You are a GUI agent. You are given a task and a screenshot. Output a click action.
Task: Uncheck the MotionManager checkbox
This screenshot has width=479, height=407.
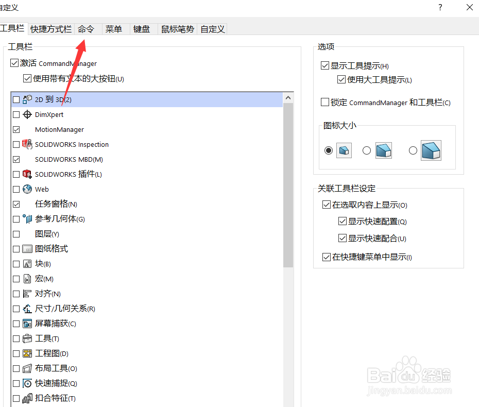(16, 129)
